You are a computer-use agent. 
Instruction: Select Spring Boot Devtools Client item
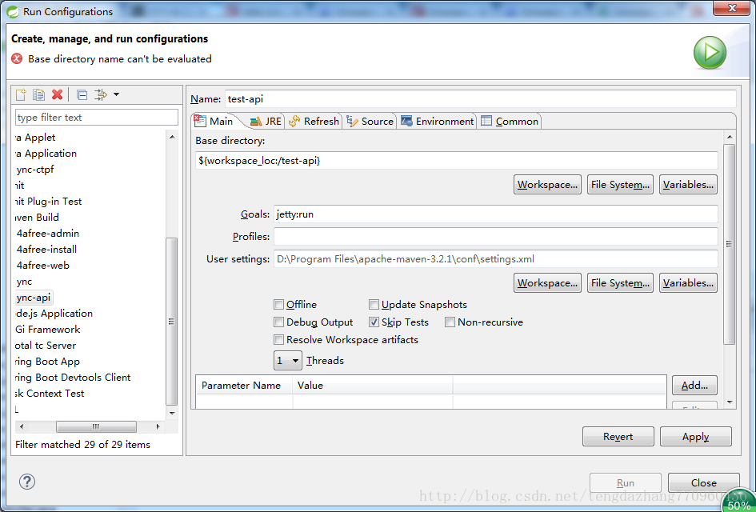72,378
